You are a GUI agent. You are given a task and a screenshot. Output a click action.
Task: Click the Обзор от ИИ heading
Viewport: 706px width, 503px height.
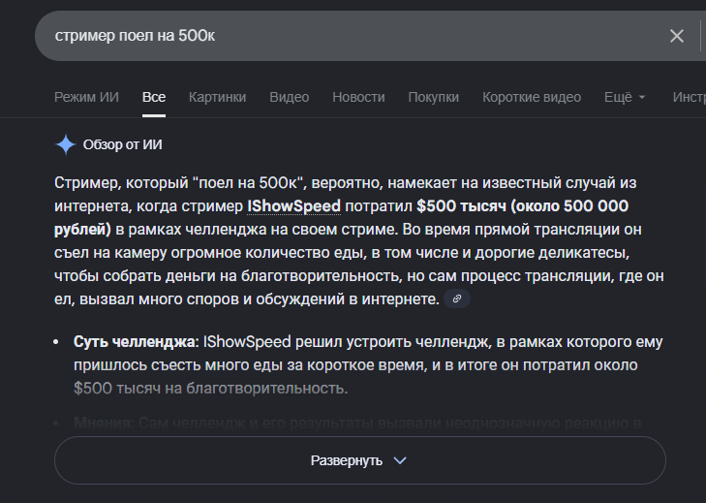pos(122,145)
